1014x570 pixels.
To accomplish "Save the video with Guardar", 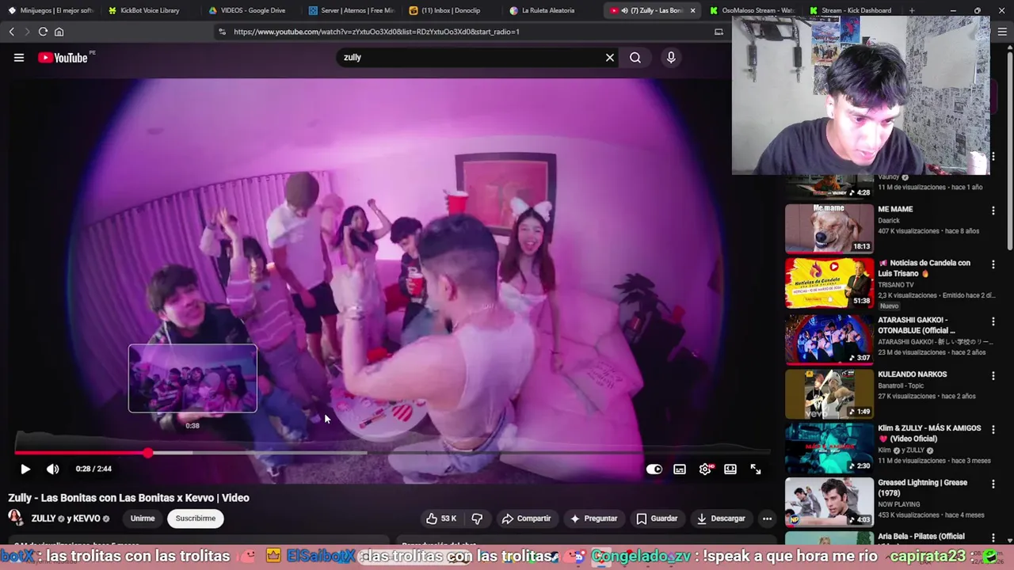I will pyautogui.click(x=657, y=519).
